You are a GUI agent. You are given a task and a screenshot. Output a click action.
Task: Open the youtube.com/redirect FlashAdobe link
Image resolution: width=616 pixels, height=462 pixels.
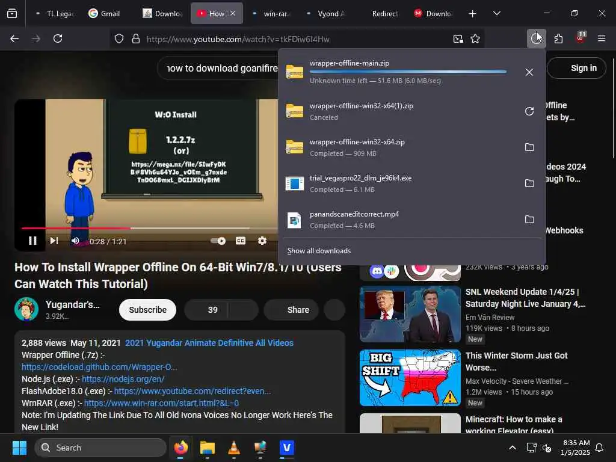192,391
